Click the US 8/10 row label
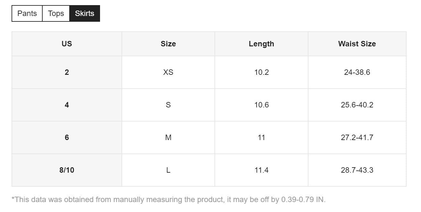The height and width of the screenshot is (212, 421). [x=67, y=170]
